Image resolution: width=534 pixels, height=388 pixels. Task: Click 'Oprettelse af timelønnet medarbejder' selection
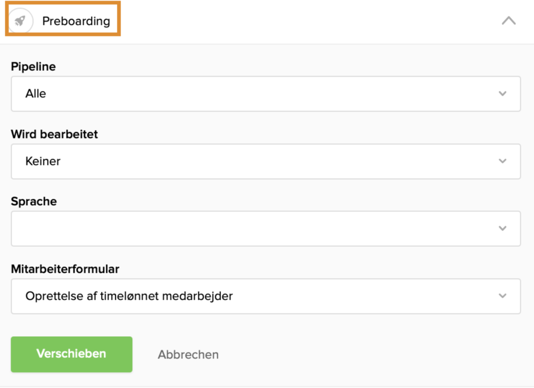[129, 296]
